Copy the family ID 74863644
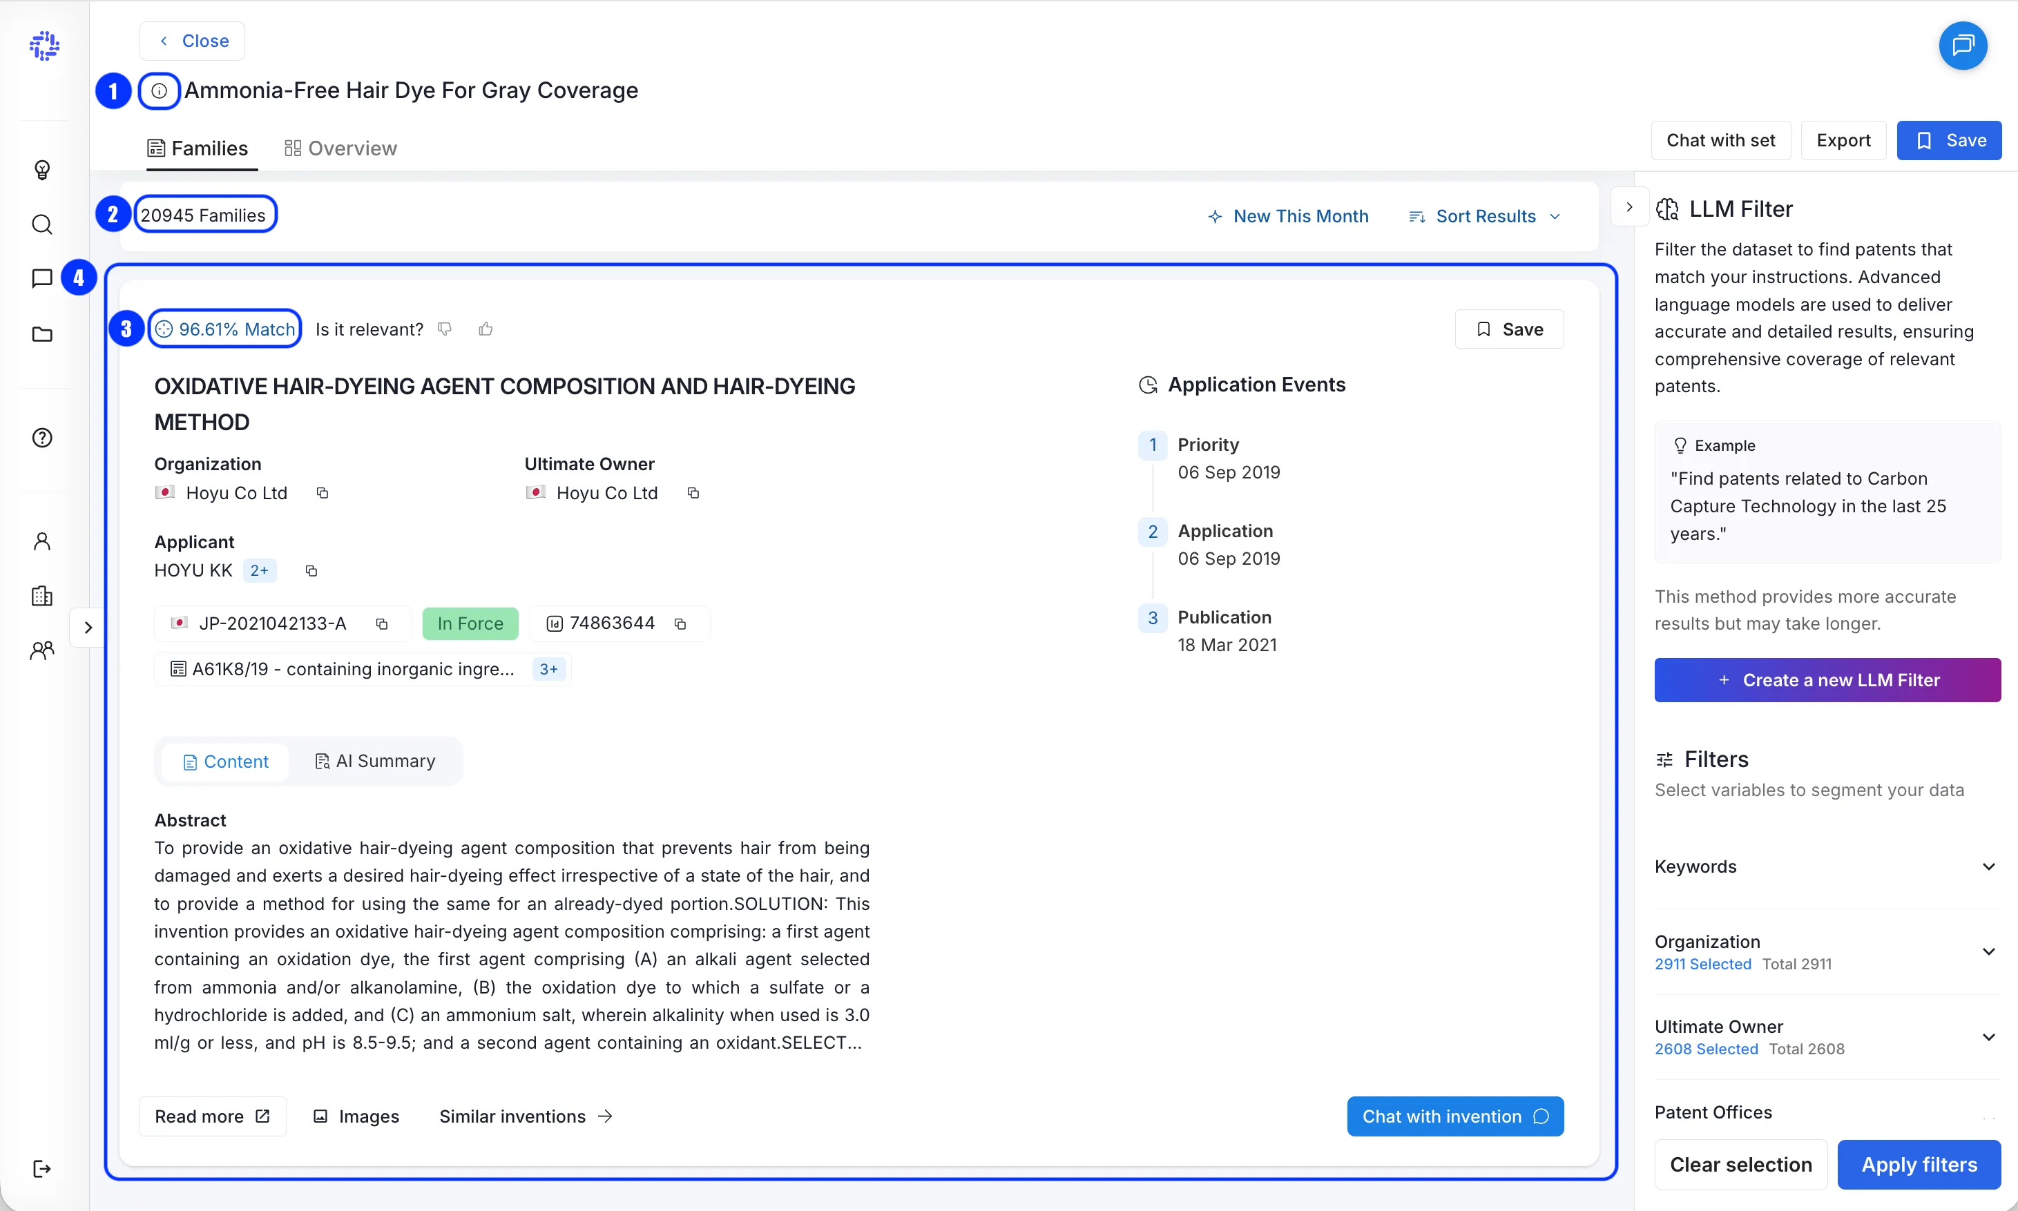 680,623
